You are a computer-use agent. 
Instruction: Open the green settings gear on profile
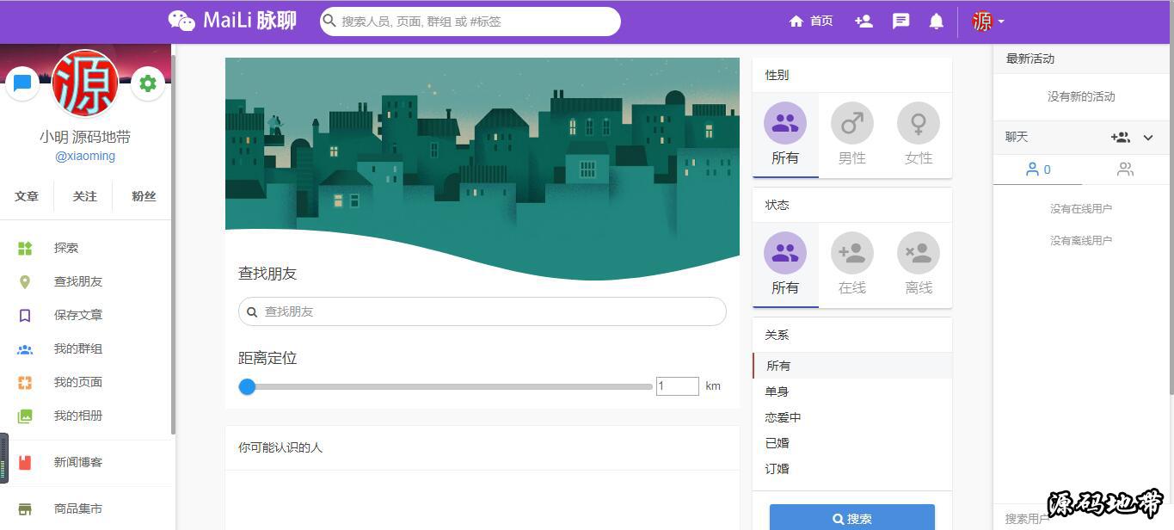click(148, 83)
